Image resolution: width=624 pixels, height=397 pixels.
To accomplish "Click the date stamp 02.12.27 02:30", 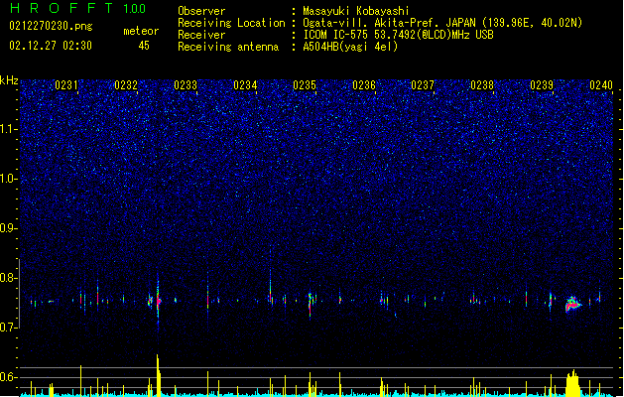I will pyautogui.click(x=51, y=46).
